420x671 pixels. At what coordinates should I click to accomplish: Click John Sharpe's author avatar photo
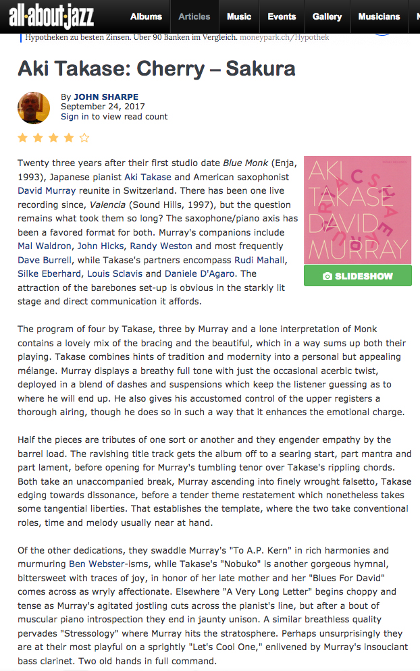point(33,107)
